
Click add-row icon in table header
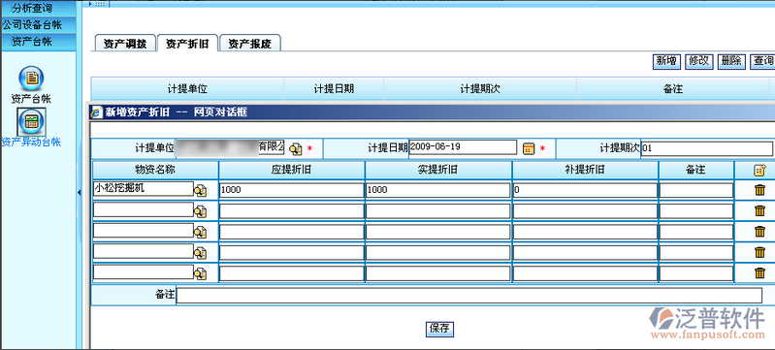759,170
